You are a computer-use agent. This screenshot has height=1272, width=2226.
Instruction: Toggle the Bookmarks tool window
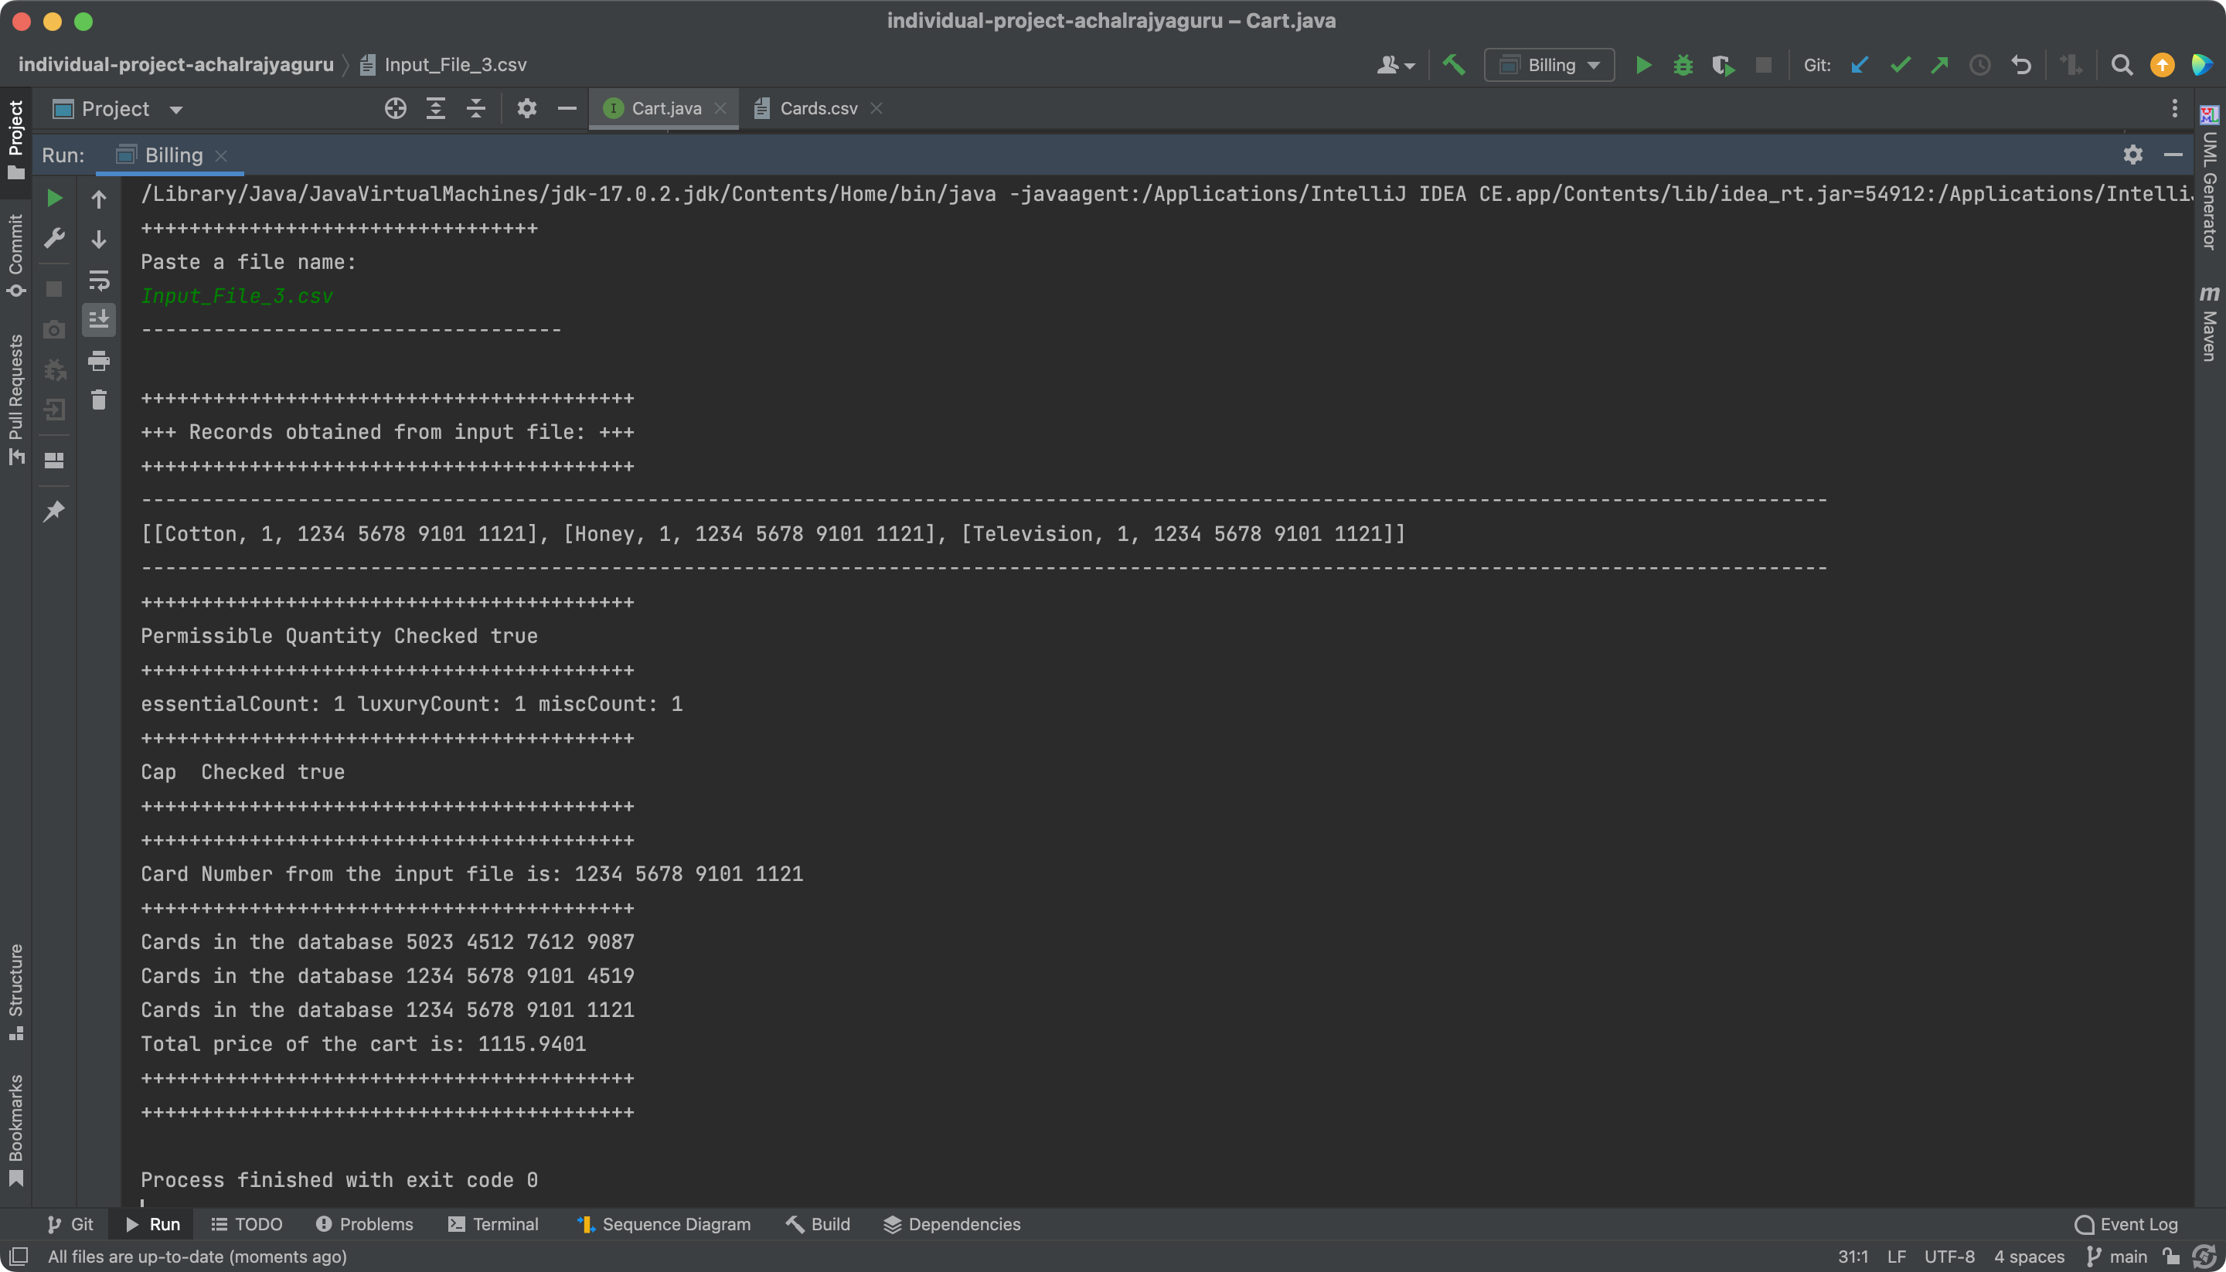(15, 1131)
